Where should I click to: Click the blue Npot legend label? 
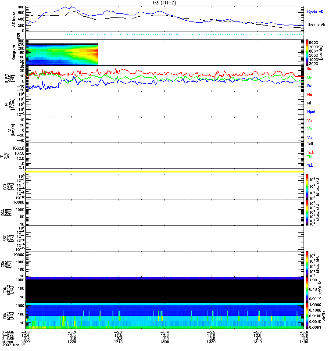coord(311,111)
